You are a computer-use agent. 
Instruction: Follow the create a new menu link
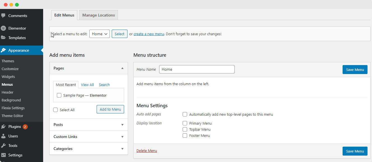149,34
